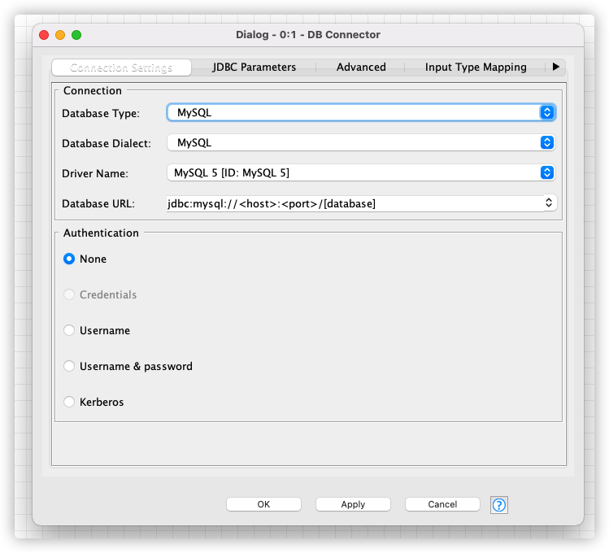Click the Authentication group title
This screenshot has width=609, height=553.
coord(101,233)
